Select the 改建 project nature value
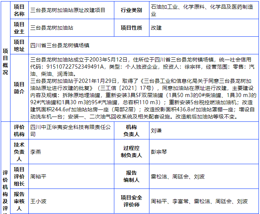The width and height of the screenshot is (260, 214). pyautogui.click(x=156, y=28)
